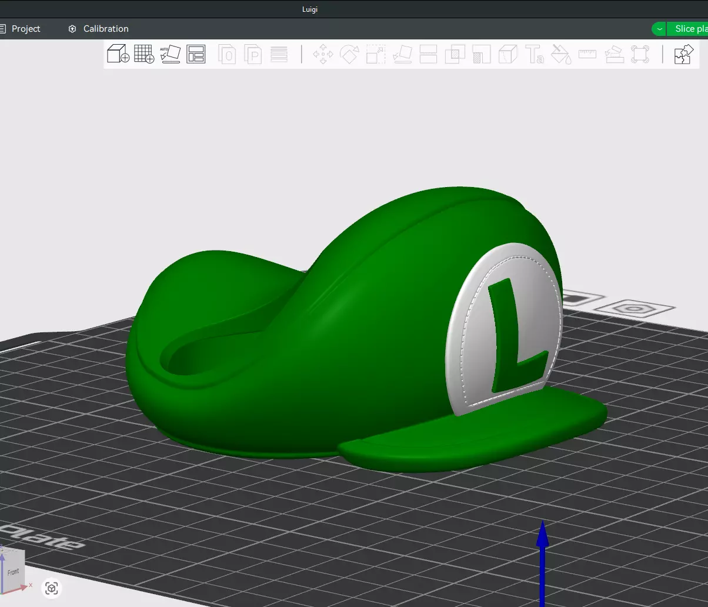Select the Cut tool
708x607 pixels.
(x=429, y=54)
